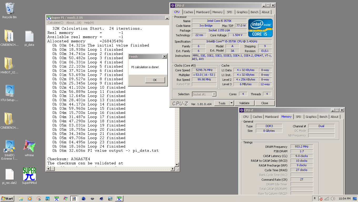Screen dimensions: 358x202
Task: Open the Calculate(C) menu in Super PI
Action: (56, 23)
